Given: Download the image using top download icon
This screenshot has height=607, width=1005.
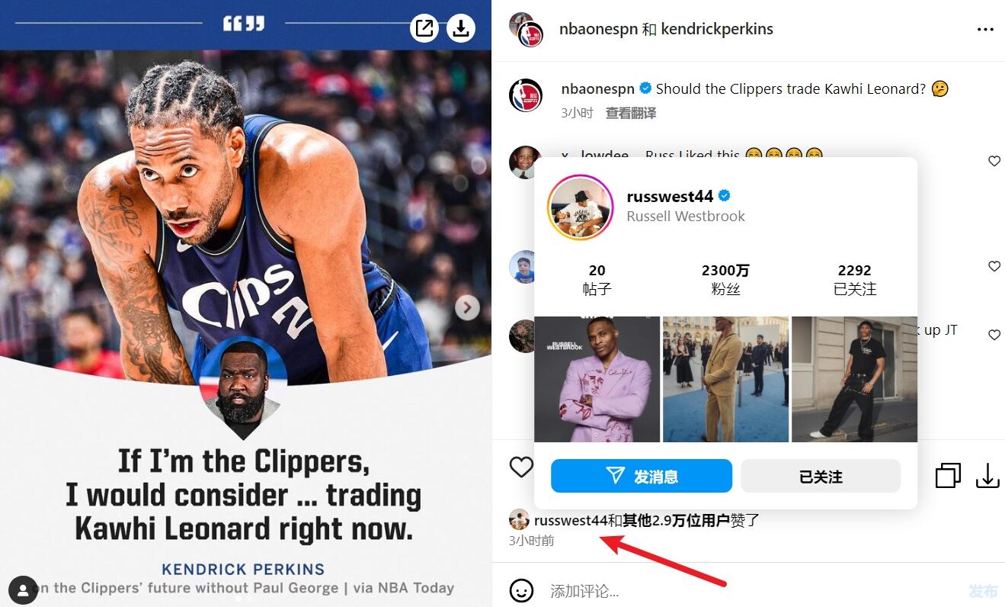Looking at the screenshot, I should pyautogui.click(x=460, y=28).
